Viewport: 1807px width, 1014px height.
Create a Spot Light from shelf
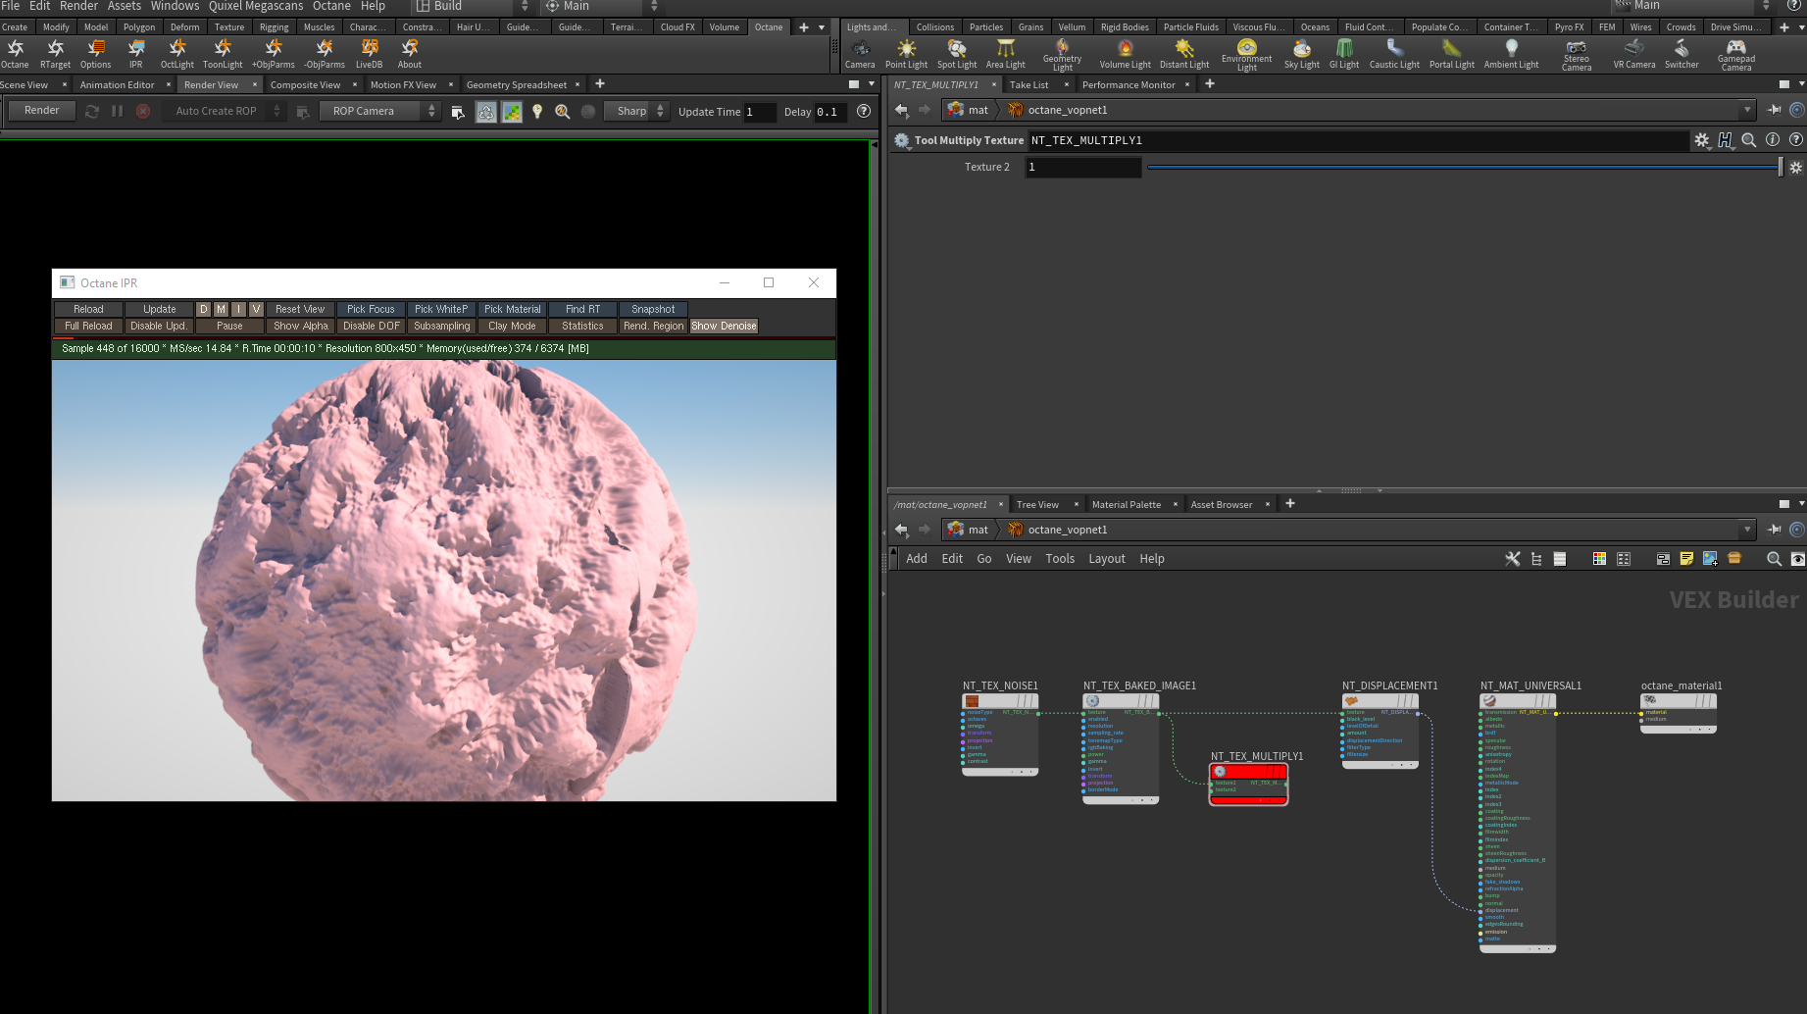tap(956, 49)
